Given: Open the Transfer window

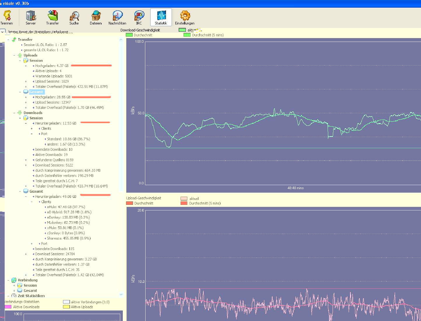Looking at the screenshot, I should (x=53, y=17).
